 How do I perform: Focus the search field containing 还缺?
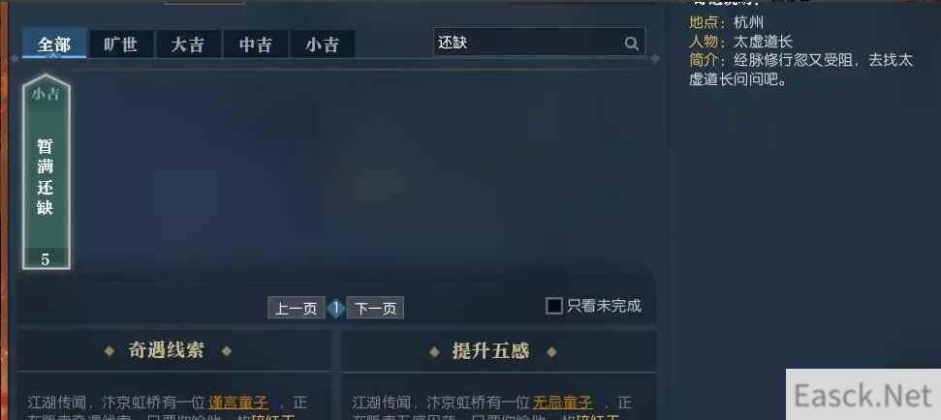pos(539,43)
